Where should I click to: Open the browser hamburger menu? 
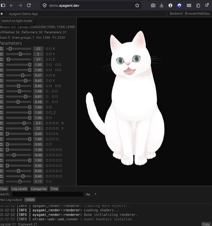(207, 5)
